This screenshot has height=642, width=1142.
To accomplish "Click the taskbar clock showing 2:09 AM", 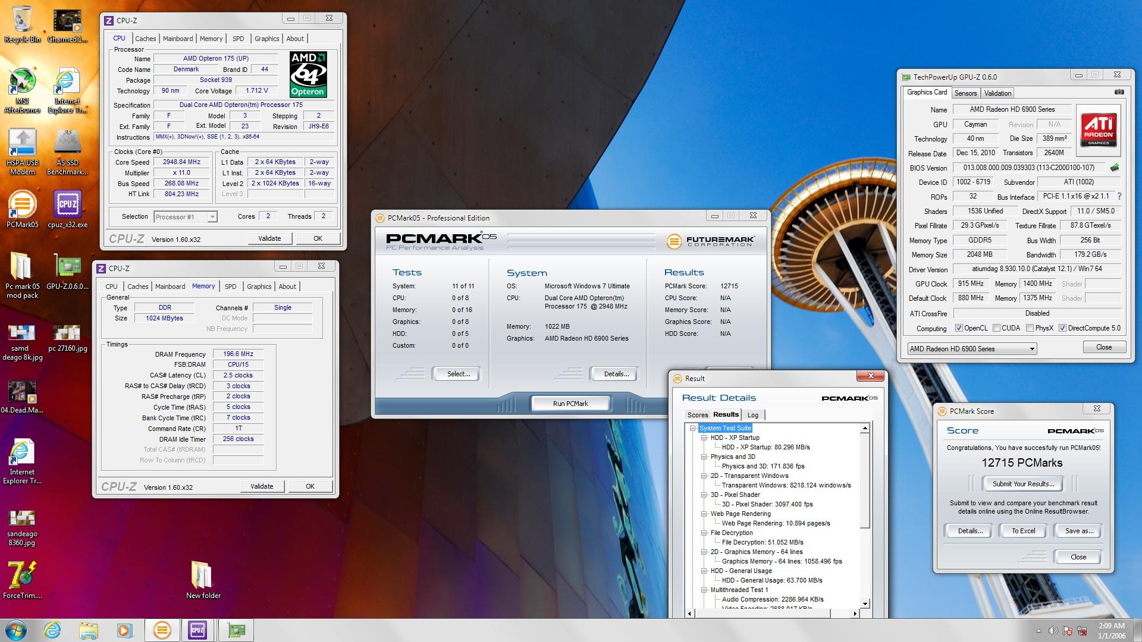I will tap(1111, 631).
